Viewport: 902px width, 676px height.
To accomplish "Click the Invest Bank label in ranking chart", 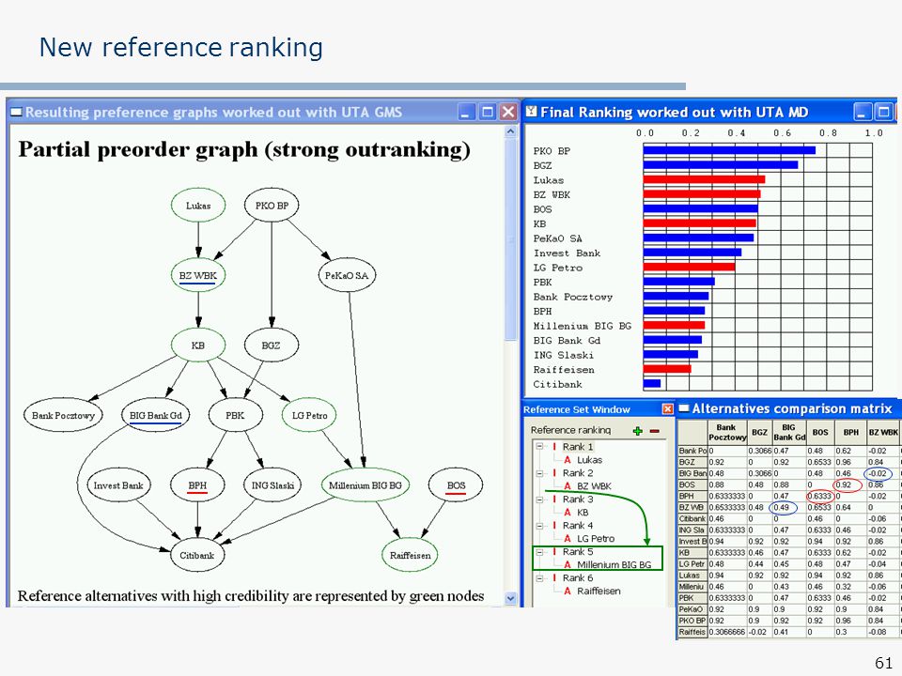I will 567,253.
